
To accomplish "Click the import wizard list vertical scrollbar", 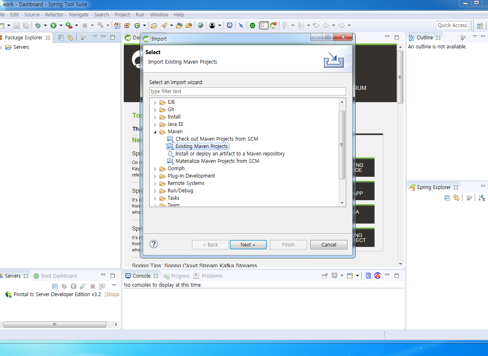I will click(342, 145).
